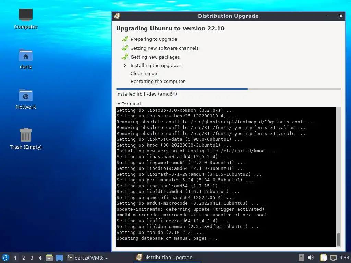
Task: Open the Trash (Empty) desktop icon
Action: pos(25,139)
